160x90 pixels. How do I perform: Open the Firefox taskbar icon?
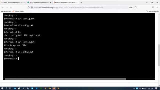pyautogui.click(x=54, y=88)
